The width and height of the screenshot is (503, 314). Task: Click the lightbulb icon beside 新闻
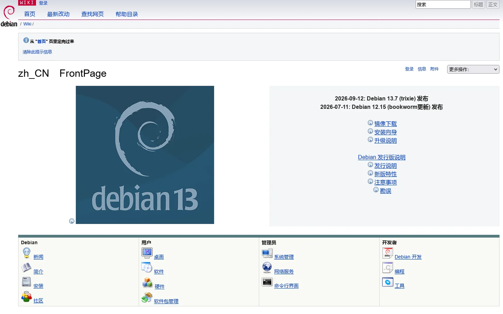tap(27, 253)
